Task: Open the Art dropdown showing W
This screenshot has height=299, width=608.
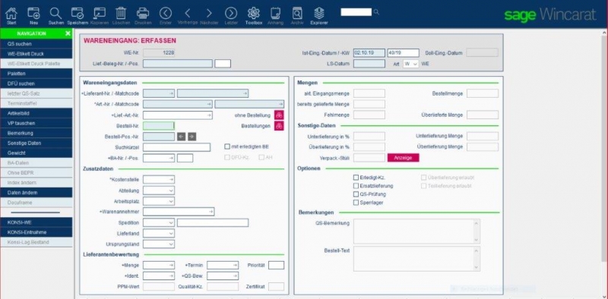Action: point(410,64)
